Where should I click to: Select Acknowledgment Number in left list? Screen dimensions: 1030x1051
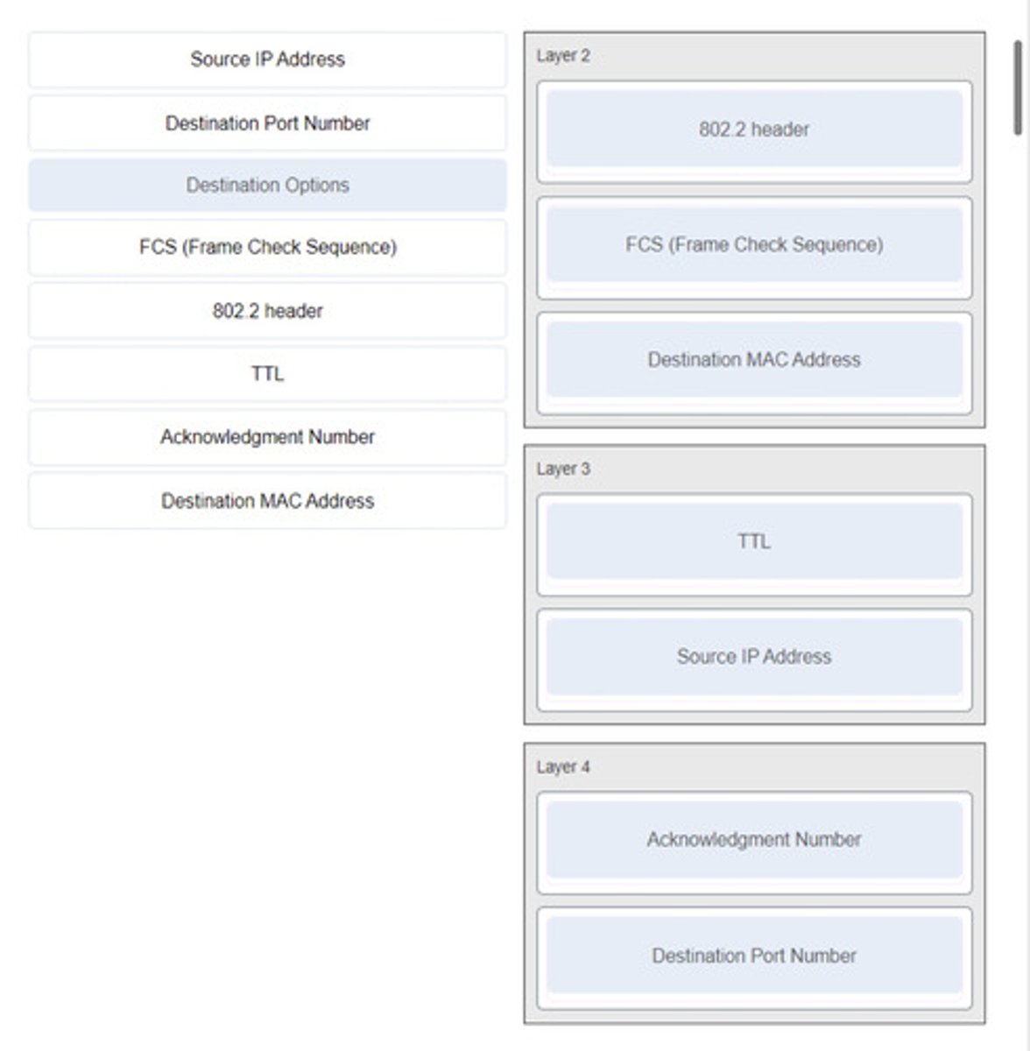[x=267, y=437]
